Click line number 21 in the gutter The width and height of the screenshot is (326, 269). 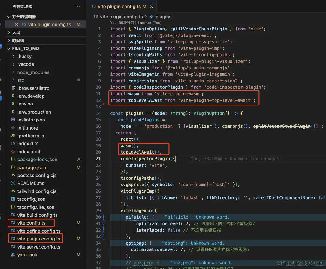point(98,159)
